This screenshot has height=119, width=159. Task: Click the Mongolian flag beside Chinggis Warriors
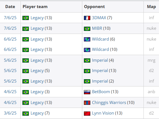coord(87,103)
